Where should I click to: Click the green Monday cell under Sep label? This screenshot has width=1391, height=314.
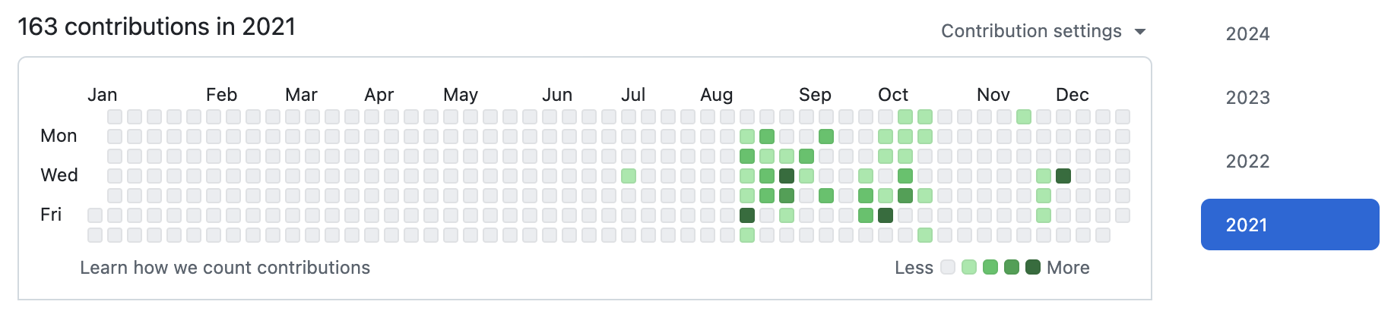pyautogui.click(x=826, y=137)
